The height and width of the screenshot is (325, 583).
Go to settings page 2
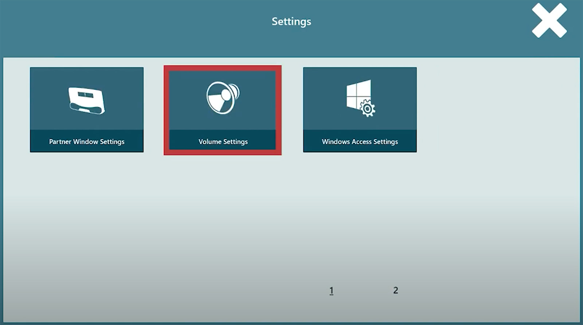(x=395, y=290)
